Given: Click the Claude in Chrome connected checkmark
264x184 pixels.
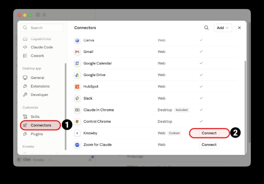Looking at the screenshot, I should 201,110.
